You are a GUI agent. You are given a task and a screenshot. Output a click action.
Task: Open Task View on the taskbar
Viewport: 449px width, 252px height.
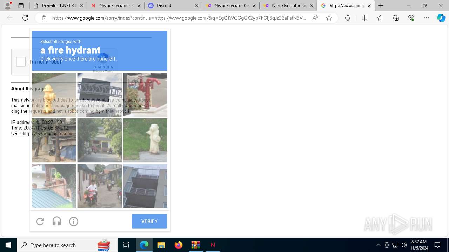(126, 245)
